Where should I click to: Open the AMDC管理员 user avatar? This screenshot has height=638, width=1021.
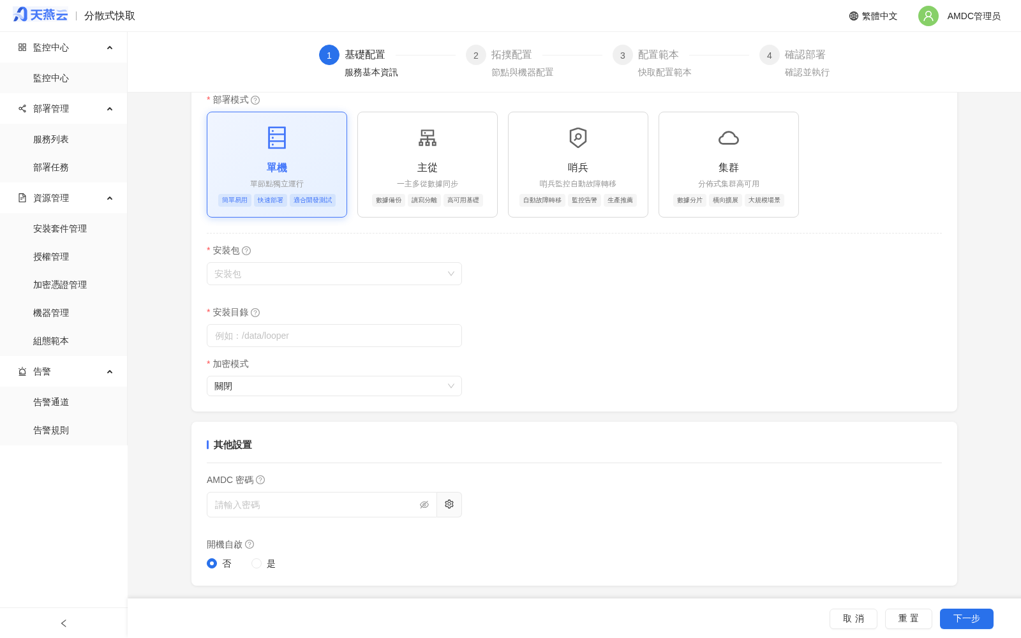(x=928, y=16)
